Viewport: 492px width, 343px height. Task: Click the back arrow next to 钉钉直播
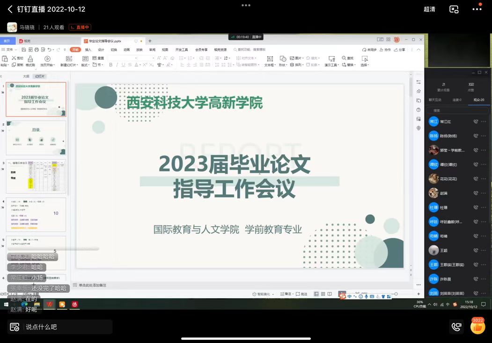(x=10, y=9)
